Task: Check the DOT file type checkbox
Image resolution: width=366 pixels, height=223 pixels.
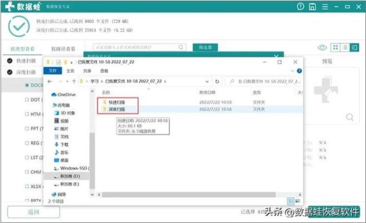Action: coord(27,100)
